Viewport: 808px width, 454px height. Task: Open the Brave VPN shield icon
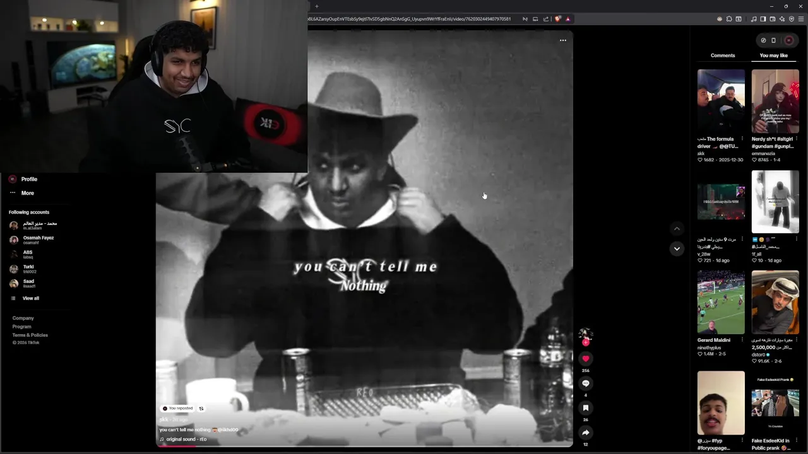point(792,19)
